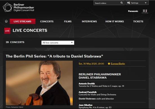The image size is (155, 109).
Task: Click the IIJ sponsor logo
Action: point(145,11)
